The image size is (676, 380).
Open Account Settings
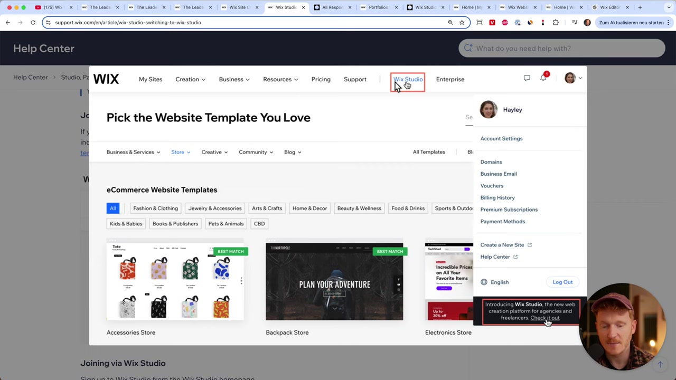501,139
